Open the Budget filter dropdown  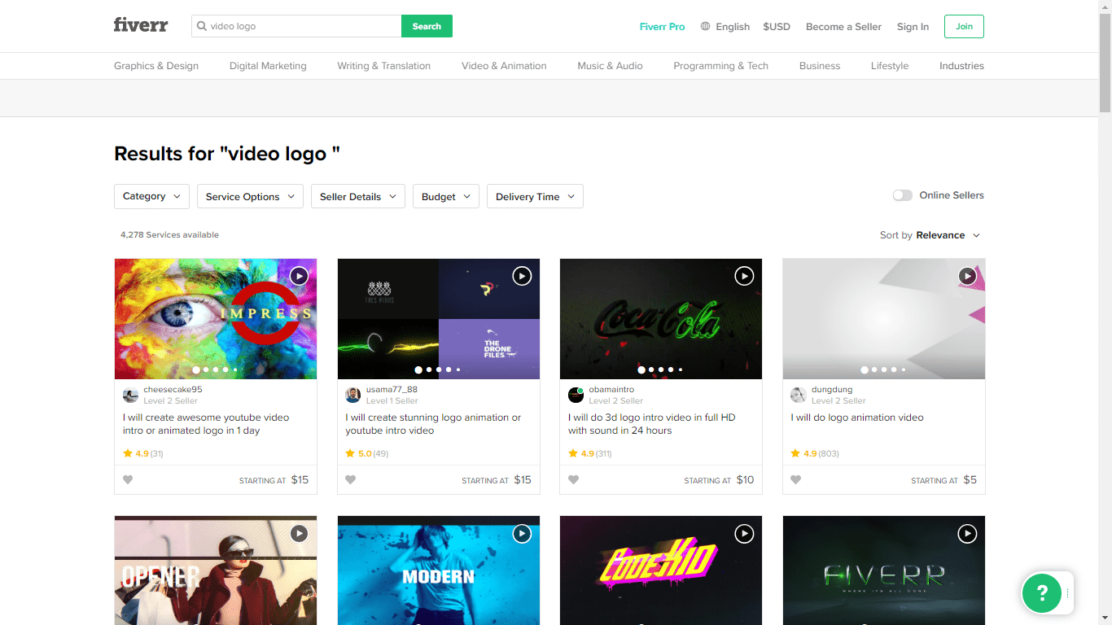(446, 196)
